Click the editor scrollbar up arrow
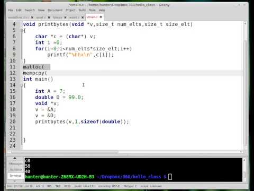Image resolution: width=254 pixels, height=191 pixels. tap(245, 23)
